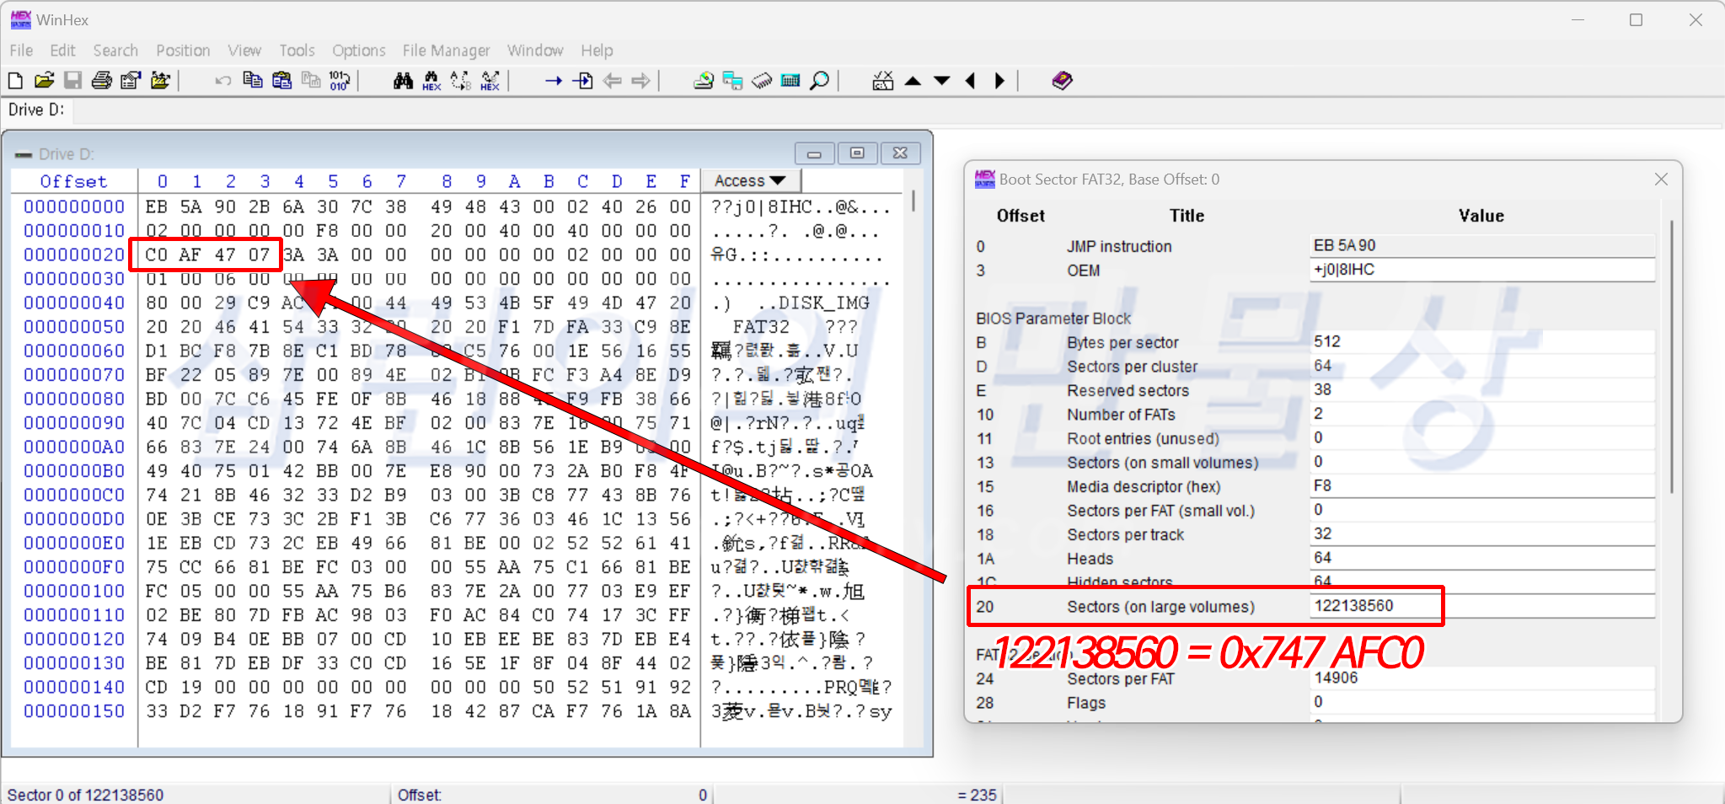Click the Offset column header

[x=74, y=181]
